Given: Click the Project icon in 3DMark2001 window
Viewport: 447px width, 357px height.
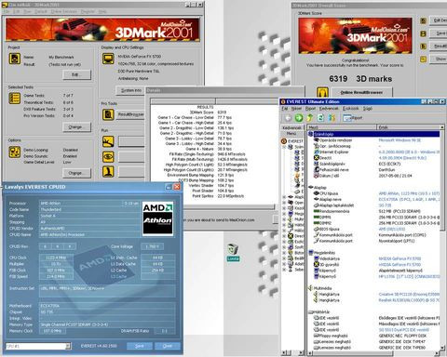Looking at the screenshot, I should point(15,59).
